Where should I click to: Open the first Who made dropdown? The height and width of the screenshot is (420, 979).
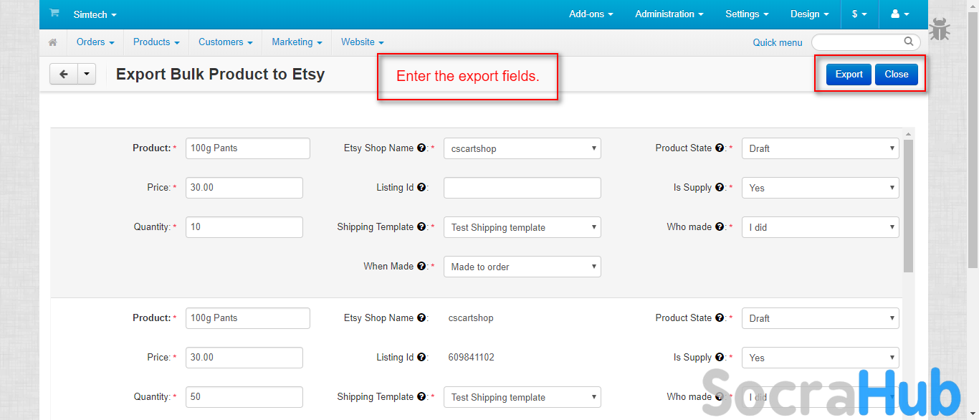pyautogui.click(x=820, y=227)
